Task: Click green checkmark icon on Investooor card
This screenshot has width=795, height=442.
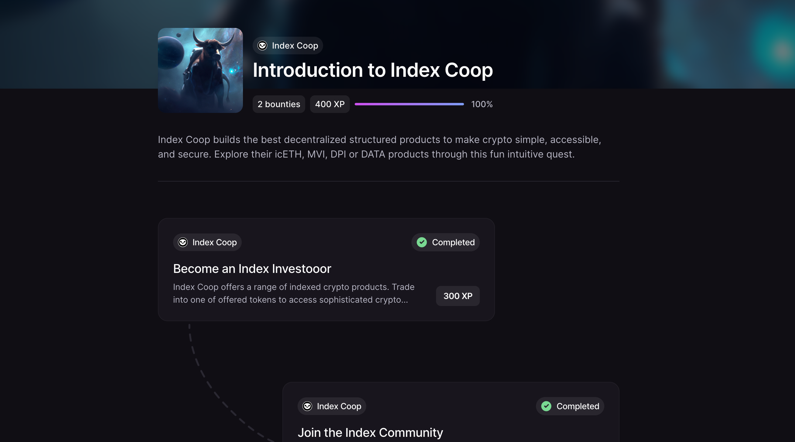Action: click(x=421, y=242)
